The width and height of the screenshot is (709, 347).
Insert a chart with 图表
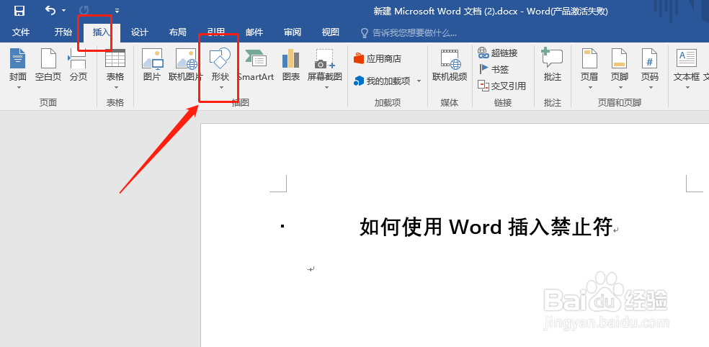(x=291, y=65)
